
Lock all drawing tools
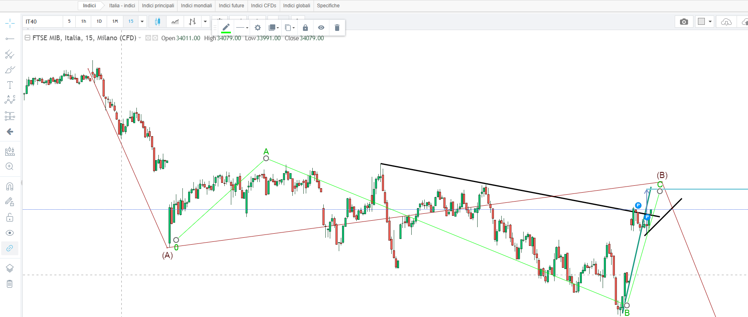click(x=10, y=217)
